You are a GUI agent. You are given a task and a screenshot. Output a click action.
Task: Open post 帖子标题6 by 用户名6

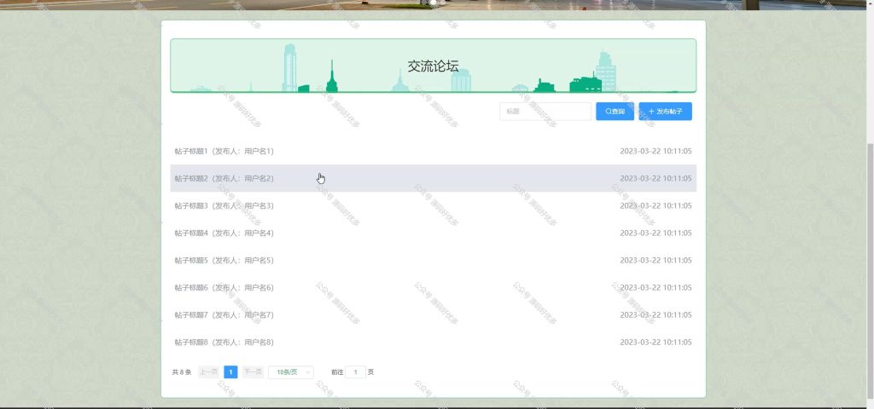tap(433, 287)
